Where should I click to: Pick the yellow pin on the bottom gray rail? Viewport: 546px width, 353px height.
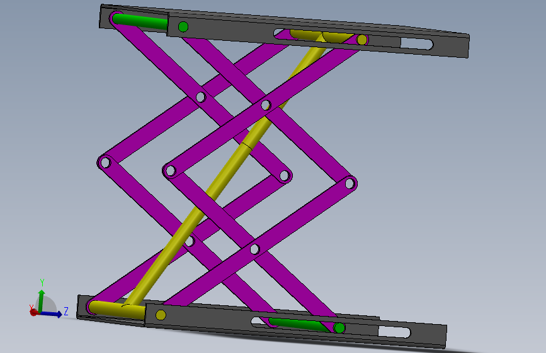[161, 315]
